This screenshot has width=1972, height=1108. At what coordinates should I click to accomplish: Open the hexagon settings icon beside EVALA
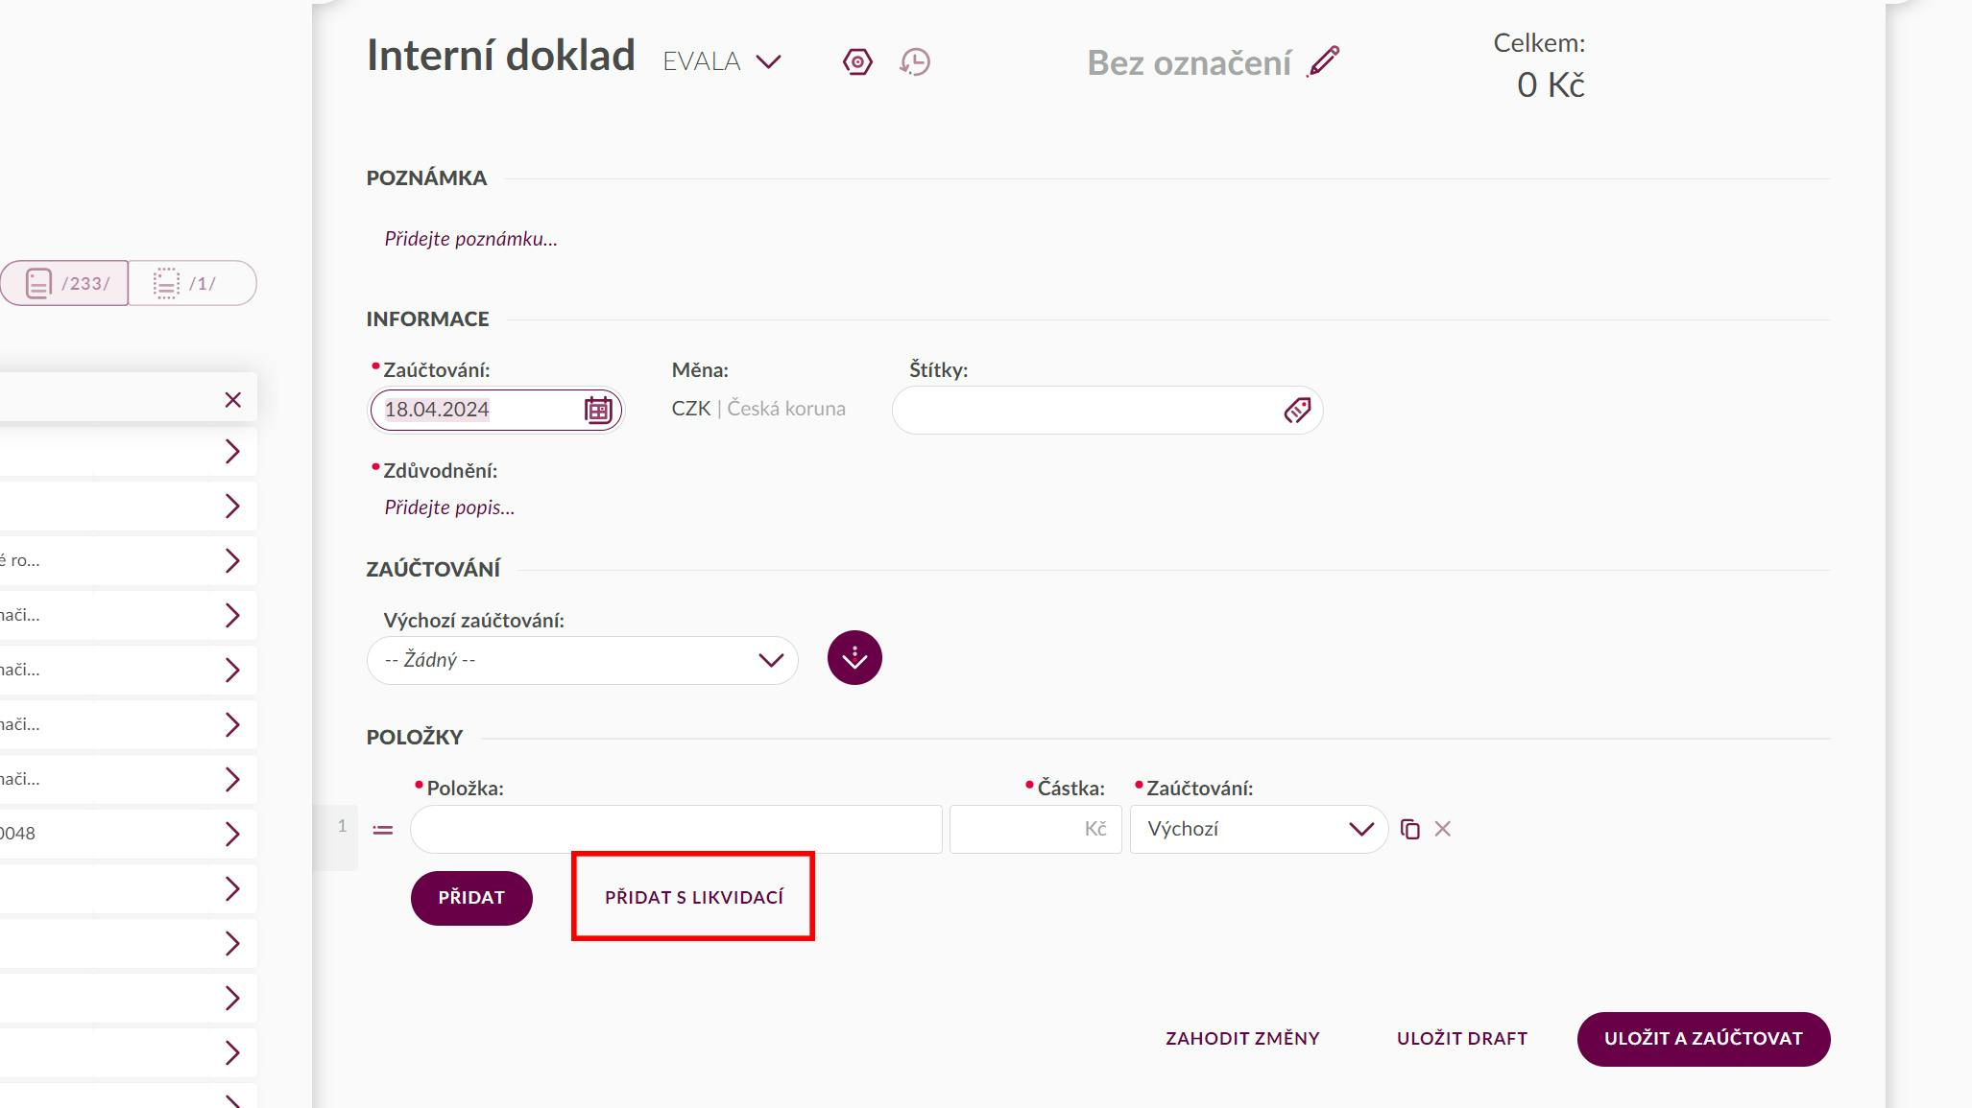857,62
